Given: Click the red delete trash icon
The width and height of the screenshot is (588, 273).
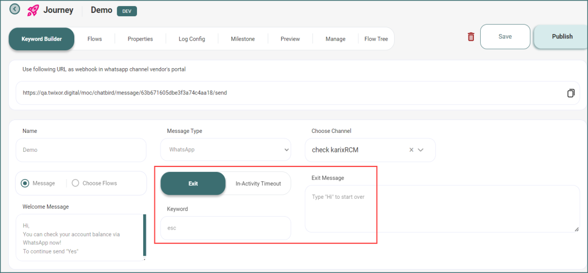Looking at the screenshot, I should 471,37.
